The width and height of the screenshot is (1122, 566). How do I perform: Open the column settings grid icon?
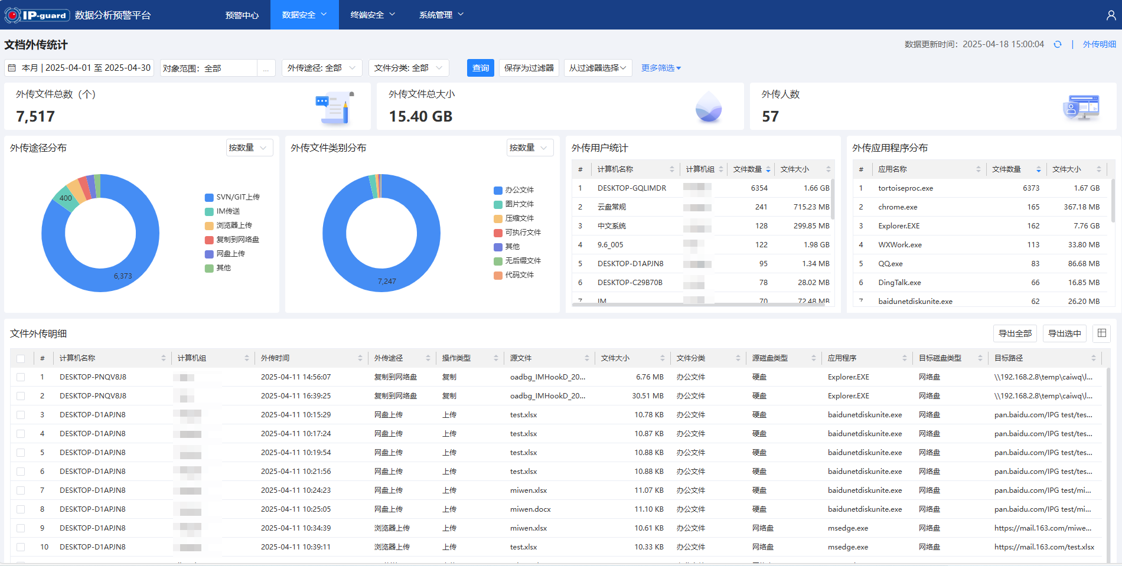point(1102,333)
